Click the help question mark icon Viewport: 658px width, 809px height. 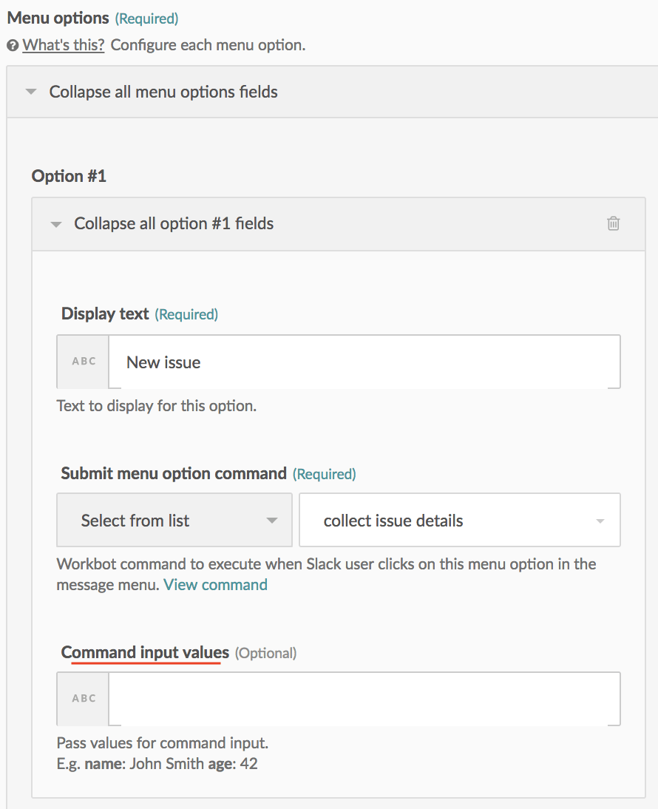click(x=13, y=45)
